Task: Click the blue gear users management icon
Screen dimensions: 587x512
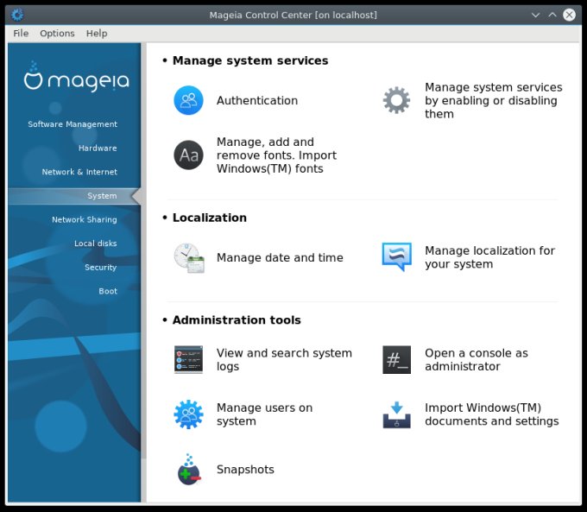Action: (188, 414)
